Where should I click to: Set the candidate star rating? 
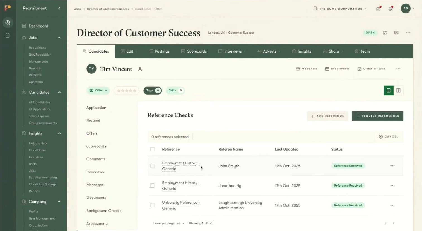click(x=126, y=91)
